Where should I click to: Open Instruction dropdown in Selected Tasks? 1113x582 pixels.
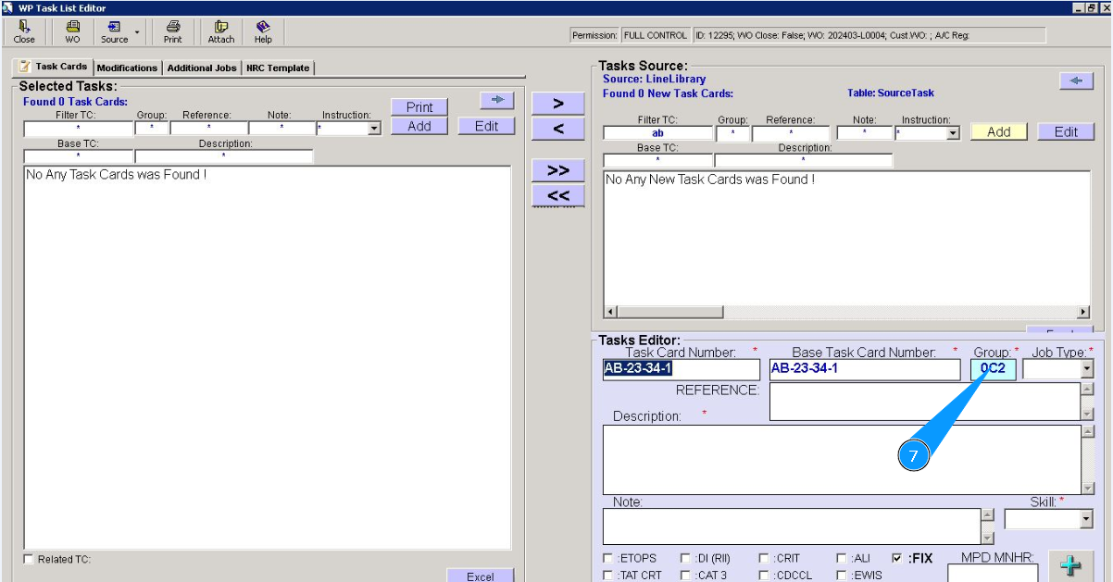(374, 129)
